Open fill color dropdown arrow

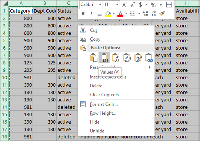pos(114,13)
